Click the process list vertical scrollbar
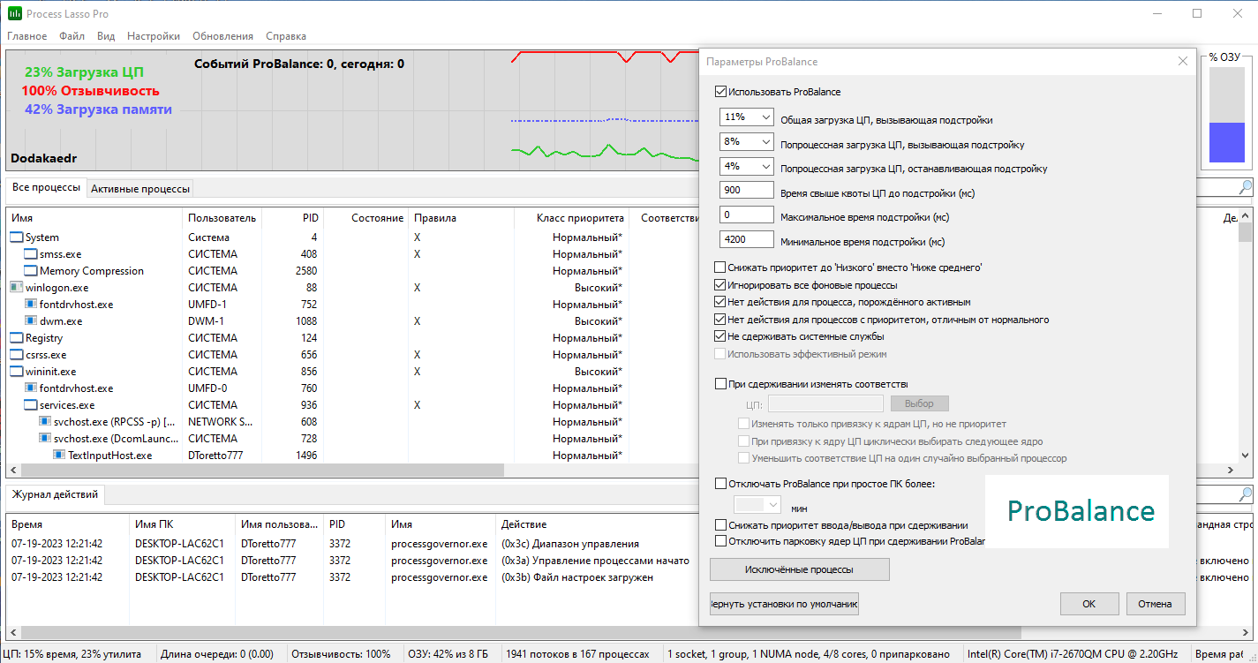This screenshot has height=663, width=1258. tap(1246, 233)
